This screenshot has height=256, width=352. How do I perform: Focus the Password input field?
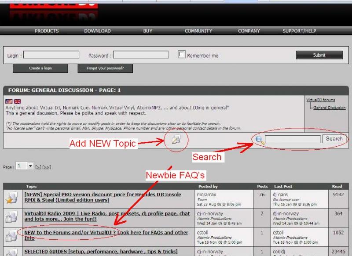(x=141, y=55)
